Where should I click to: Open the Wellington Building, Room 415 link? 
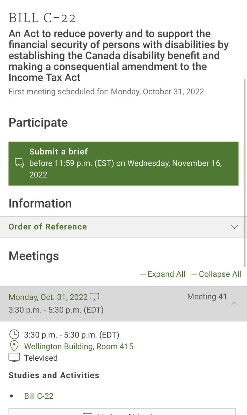coord(79,346)
